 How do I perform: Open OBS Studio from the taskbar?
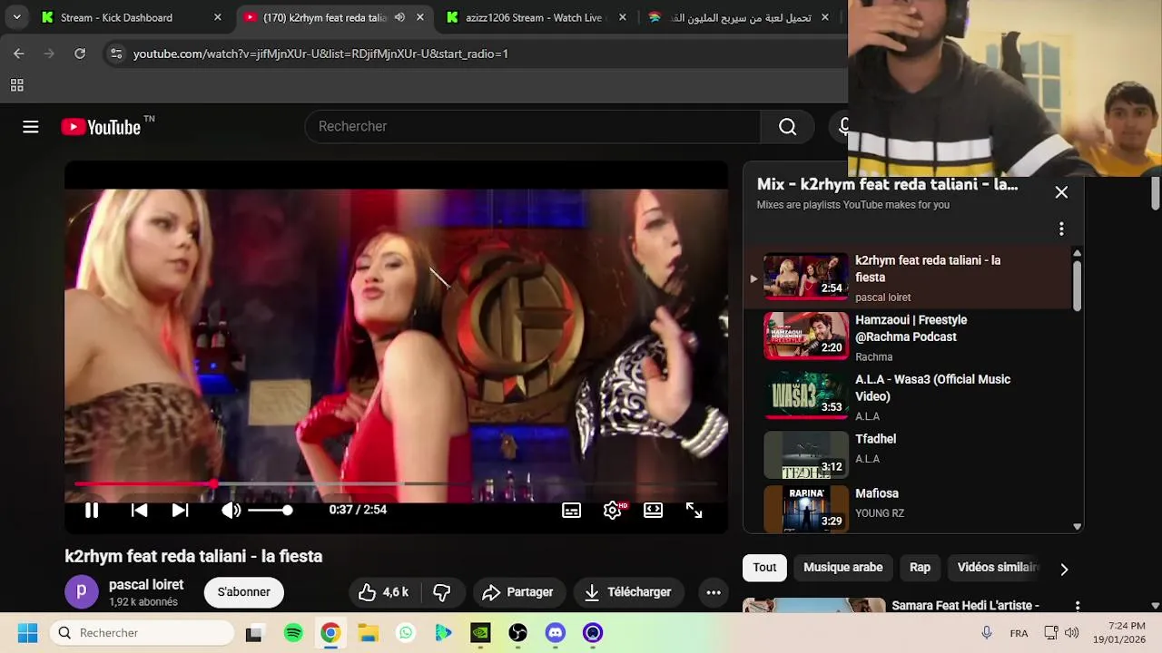pyautogui.click(x=517, y=633)
